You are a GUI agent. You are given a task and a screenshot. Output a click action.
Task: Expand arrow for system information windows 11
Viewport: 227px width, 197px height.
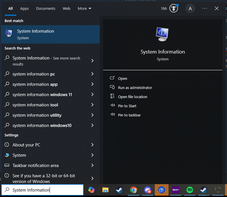[x=92, y=95]
